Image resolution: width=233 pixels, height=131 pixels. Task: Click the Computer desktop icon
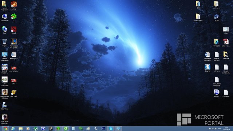[x=4, y=17]
